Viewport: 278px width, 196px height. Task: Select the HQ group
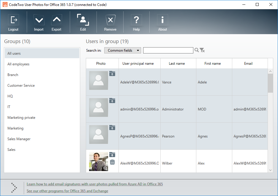click(42, 96)
